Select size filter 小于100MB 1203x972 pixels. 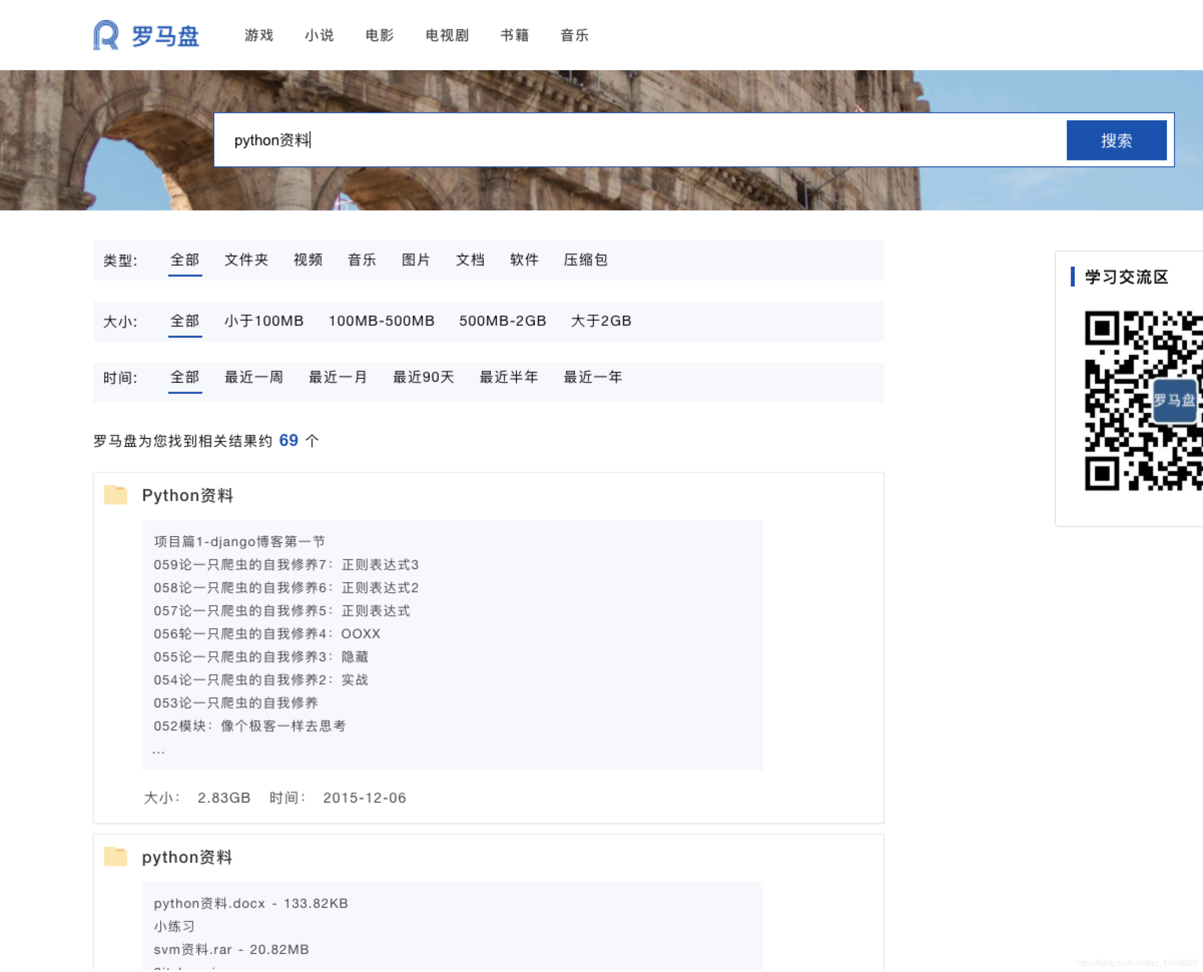tap(264, 321)
